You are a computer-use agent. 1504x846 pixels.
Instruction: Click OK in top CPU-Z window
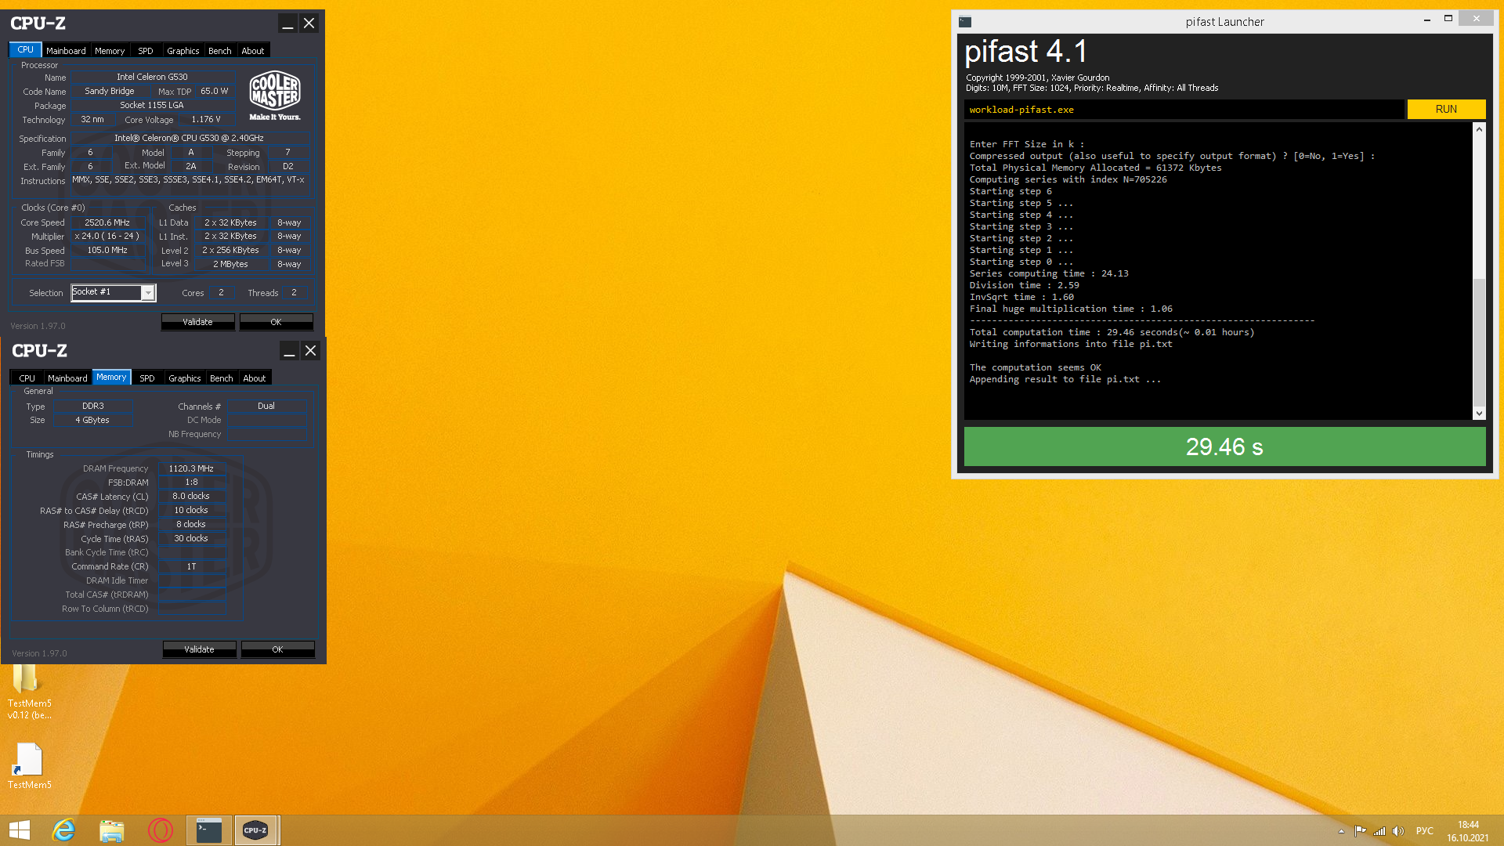[x=277, y=322]
